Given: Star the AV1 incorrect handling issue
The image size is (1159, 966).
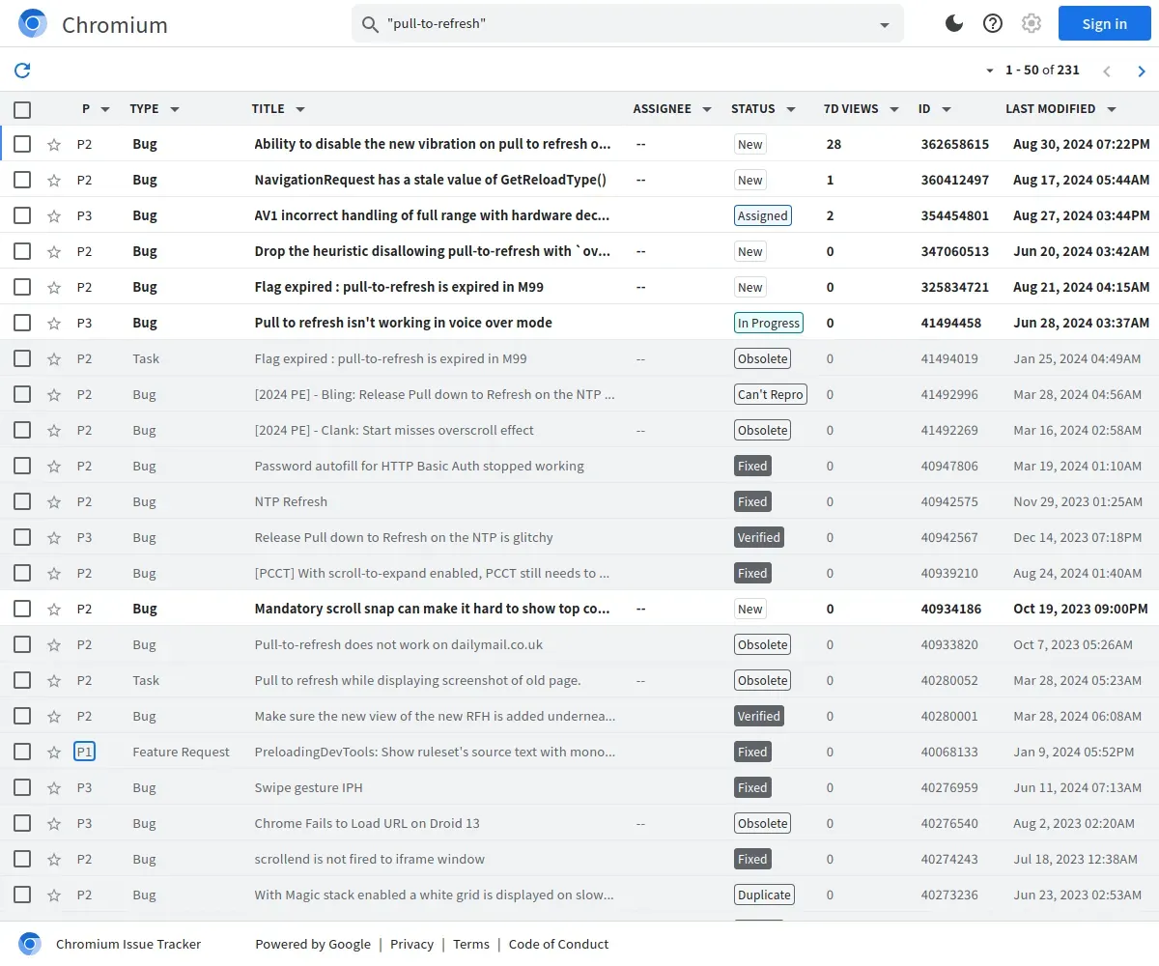Looking at the screenshot, I should point(54,216).
